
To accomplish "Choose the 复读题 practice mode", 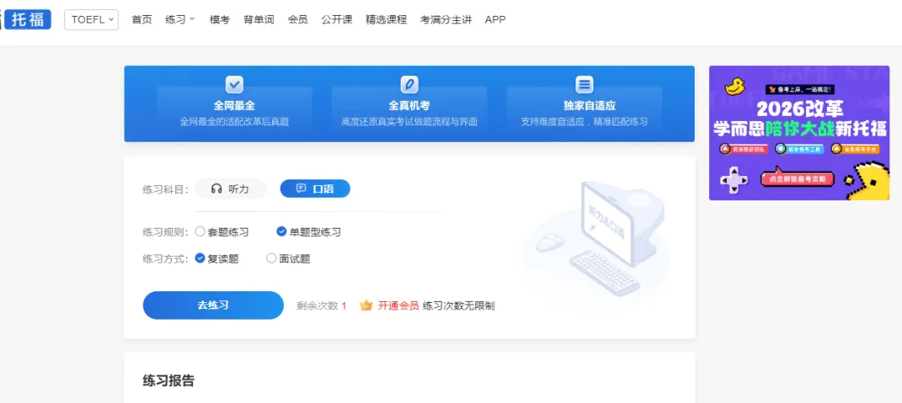I will [217, 259].
